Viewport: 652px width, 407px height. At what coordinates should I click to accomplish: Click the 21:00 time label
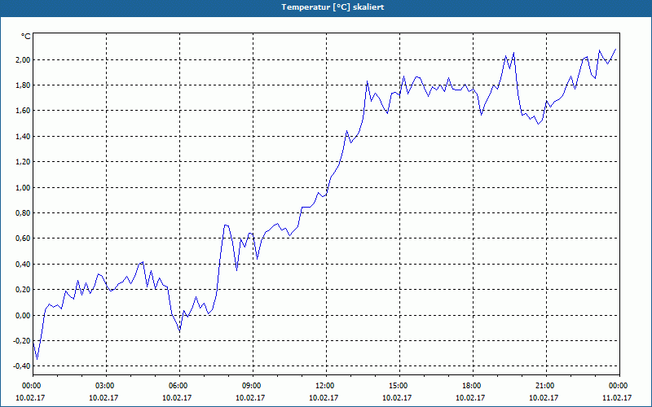pyautogui.click(x=546, y=386)
